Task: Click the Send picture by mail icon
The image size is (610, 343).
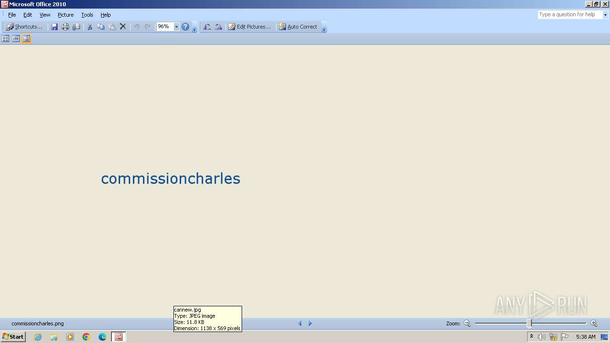Action: 76,27
